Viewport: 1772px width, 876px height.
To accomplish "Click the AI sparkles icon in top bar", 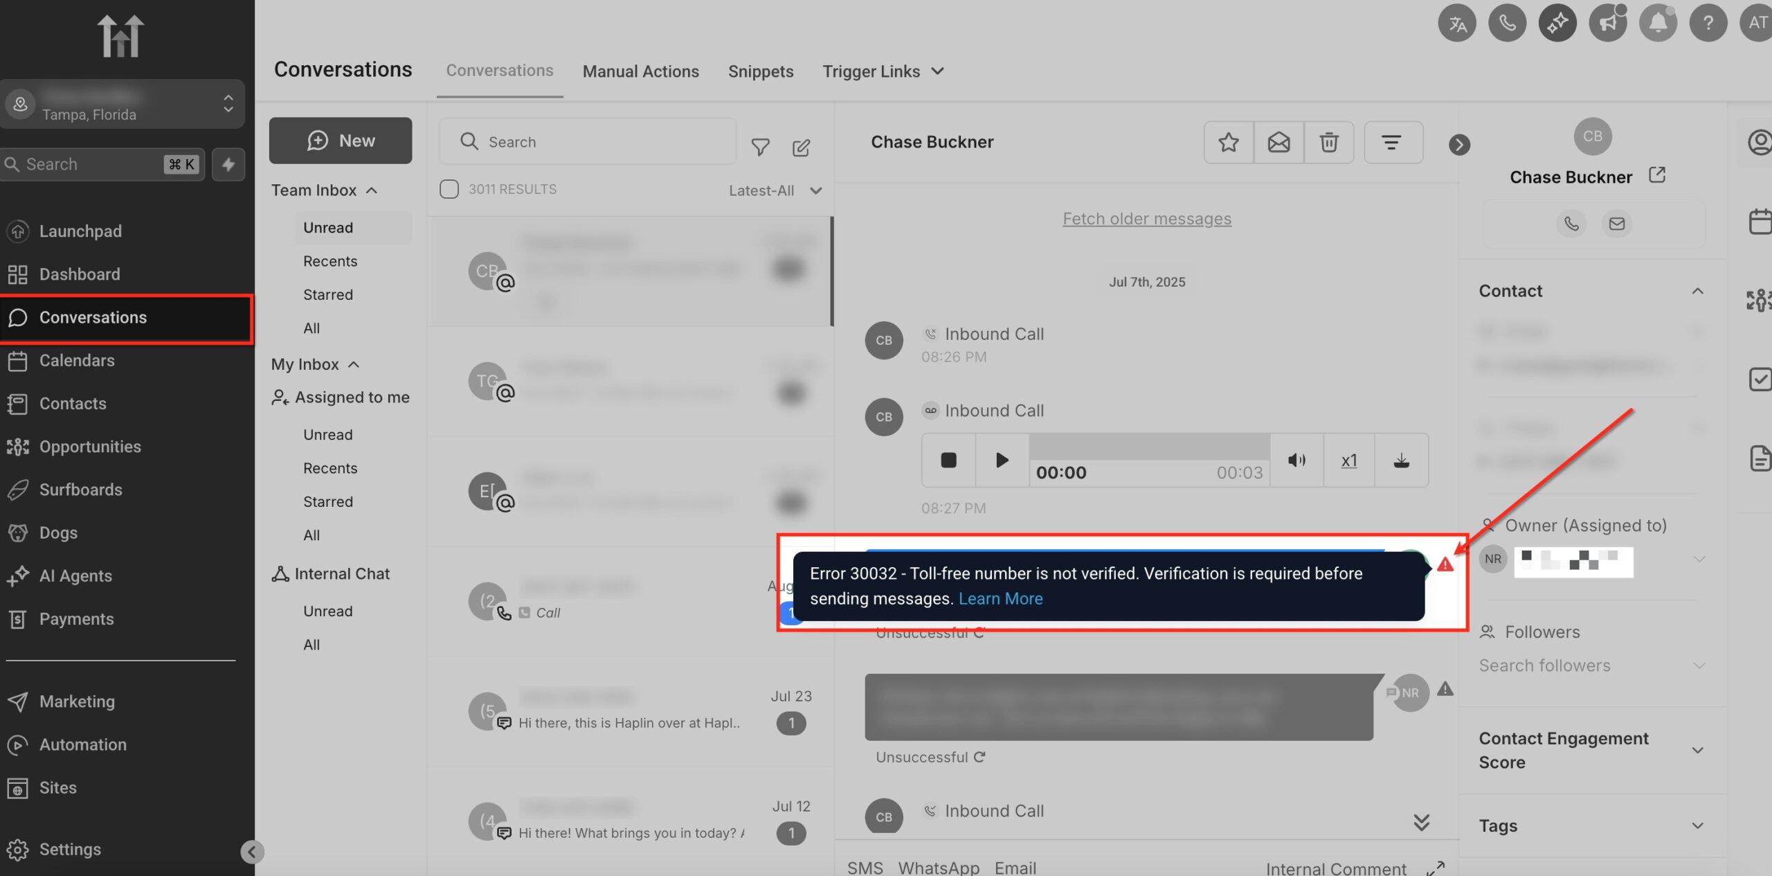I will [x=1557, y=22].
